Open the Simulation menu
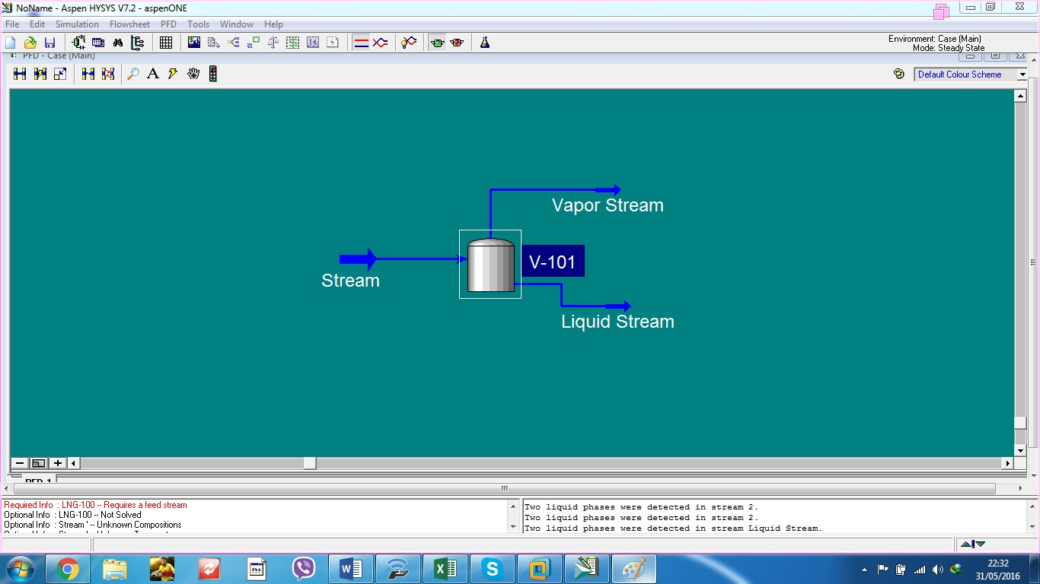The image size is (1040, 584). coord(77,24)
